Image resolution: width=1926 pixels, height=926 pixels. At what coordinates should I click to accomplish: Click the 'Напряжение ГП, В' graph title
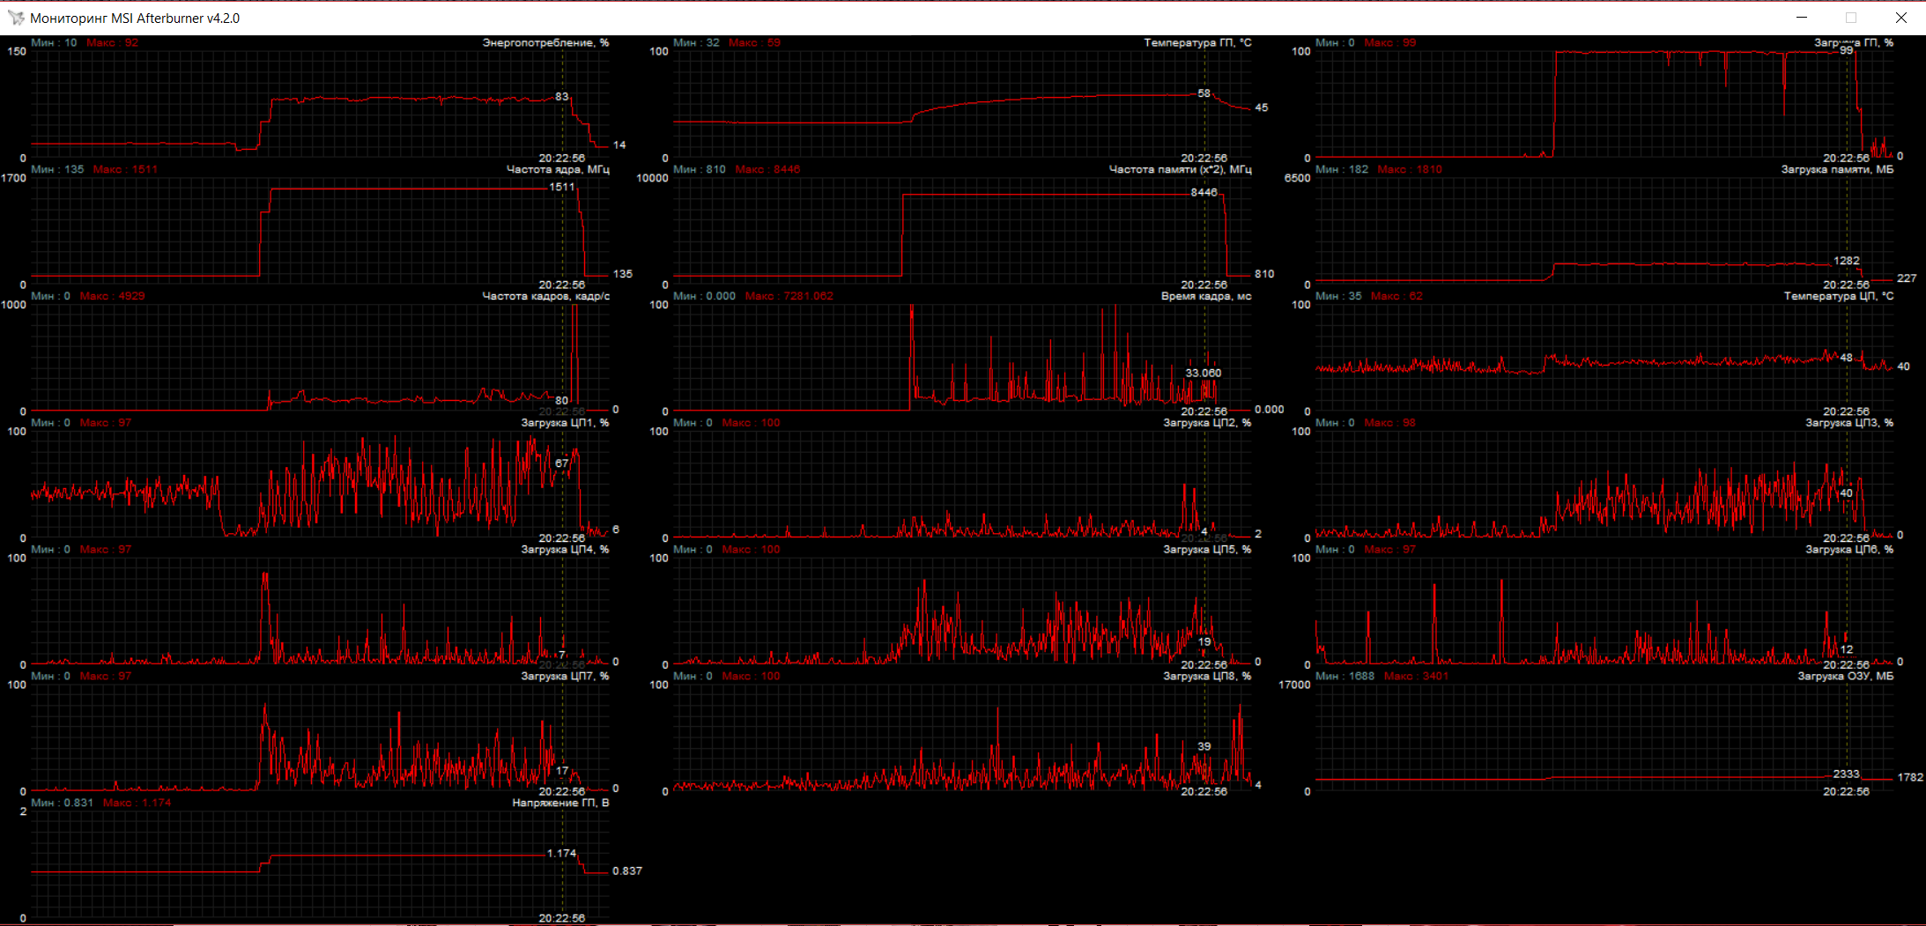560,804
